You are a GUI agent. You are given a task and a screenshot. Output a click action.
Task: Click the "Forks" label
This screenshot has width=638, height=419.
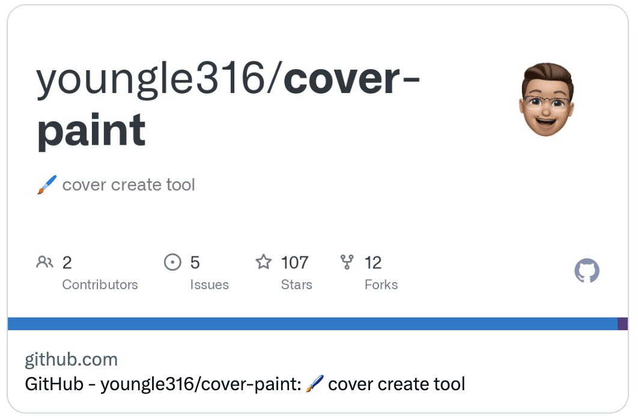click(381, 285)
